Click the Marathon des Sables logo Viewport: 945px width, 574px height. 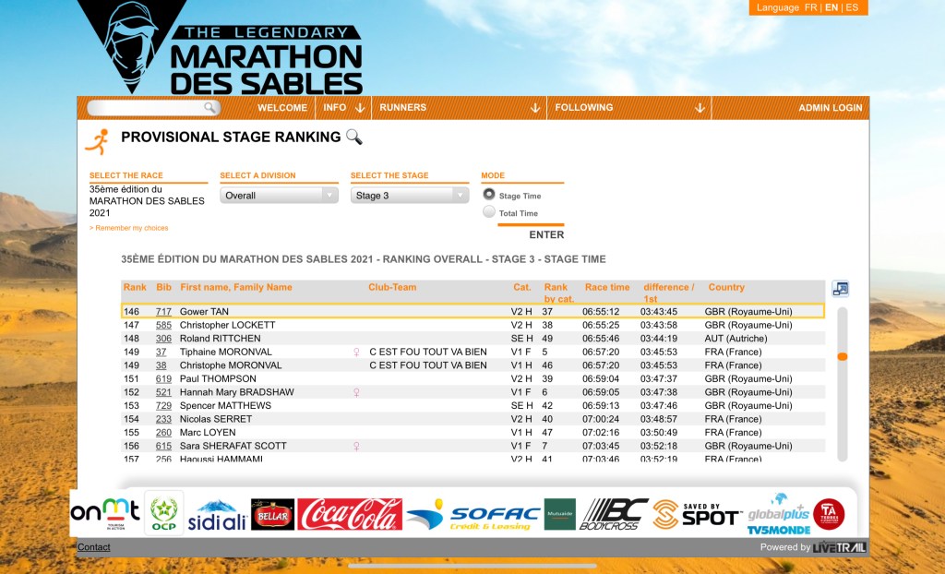[x=220, y=47]
